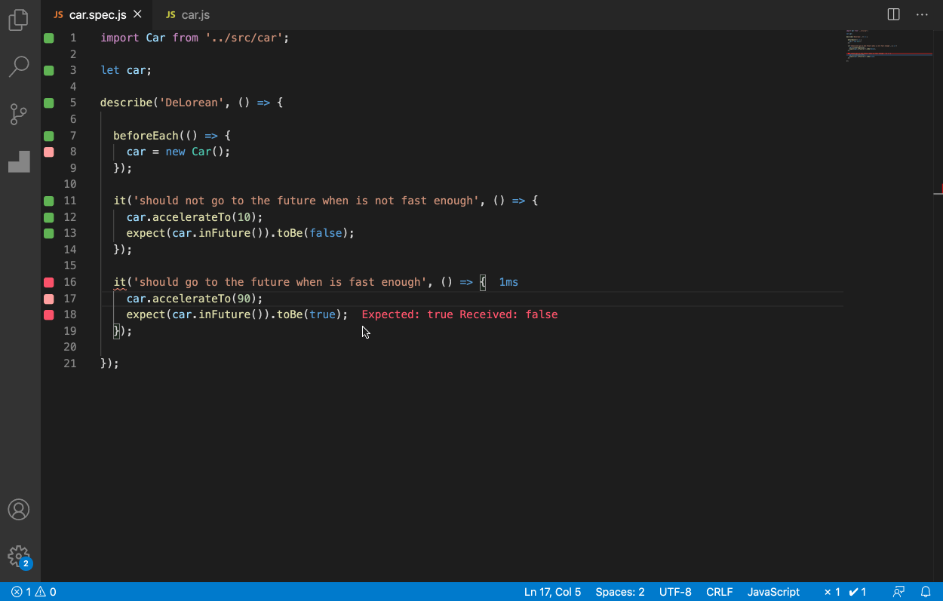This screenshot has height=601, width=943.
Task: Open notifications bell icon
Action: coord(926,592)
